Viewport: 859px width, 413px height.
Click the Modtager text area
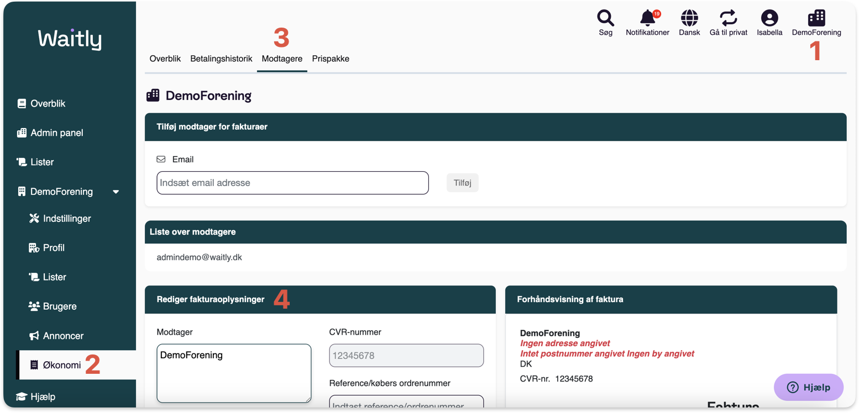[234, 373]
